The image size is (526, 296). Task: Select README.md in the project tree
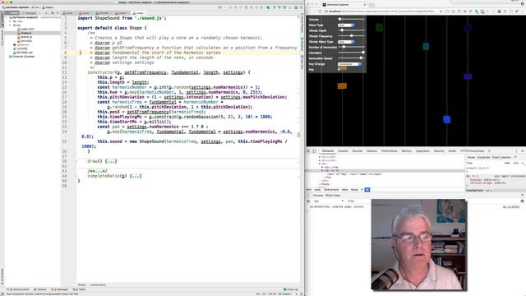pos(24,53)
